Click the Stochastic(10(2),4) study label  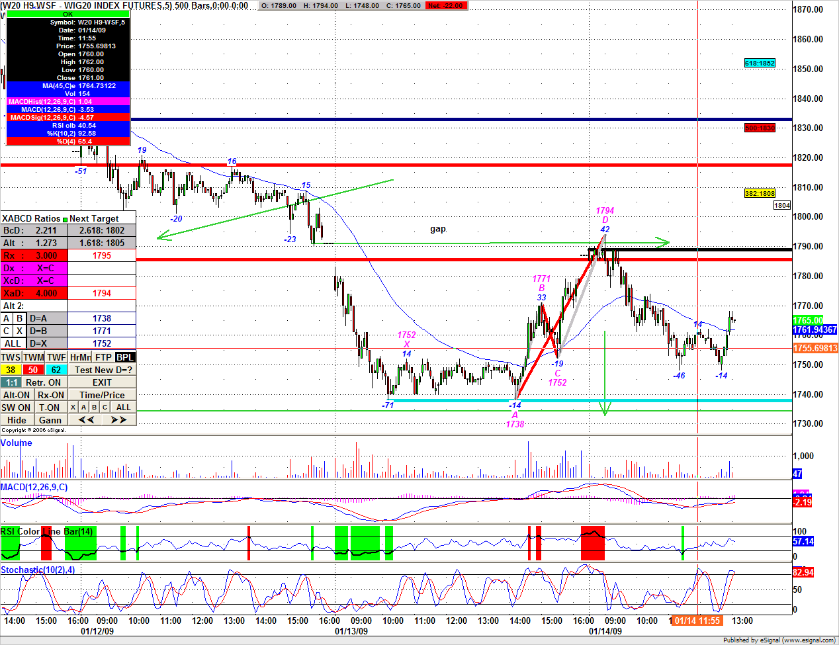(38, 570)
